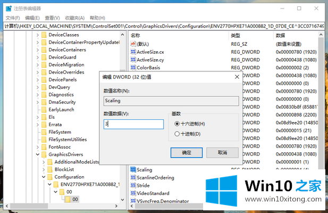
Task: Click the GraphicsDrivers folder icon
Action: [x=43, y=154]
